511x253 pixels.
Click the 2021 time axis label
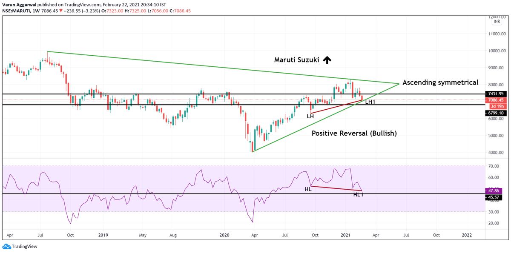(x=345, y=235)
